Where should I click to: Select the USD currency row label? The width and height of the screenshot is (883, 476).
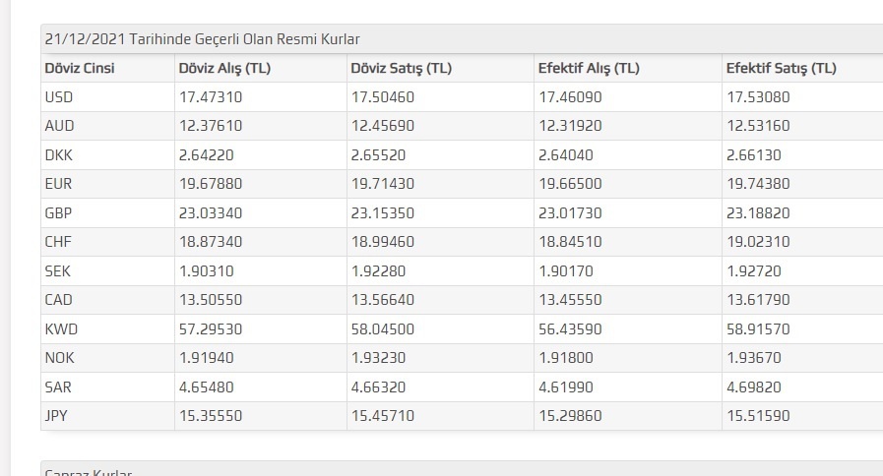coord(59,97)
